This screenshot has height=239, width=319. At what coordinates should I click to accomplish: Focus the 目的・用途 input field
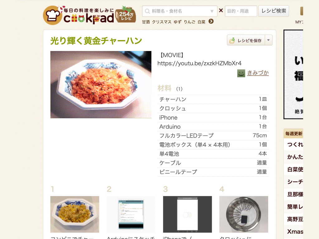coord(241,11)
